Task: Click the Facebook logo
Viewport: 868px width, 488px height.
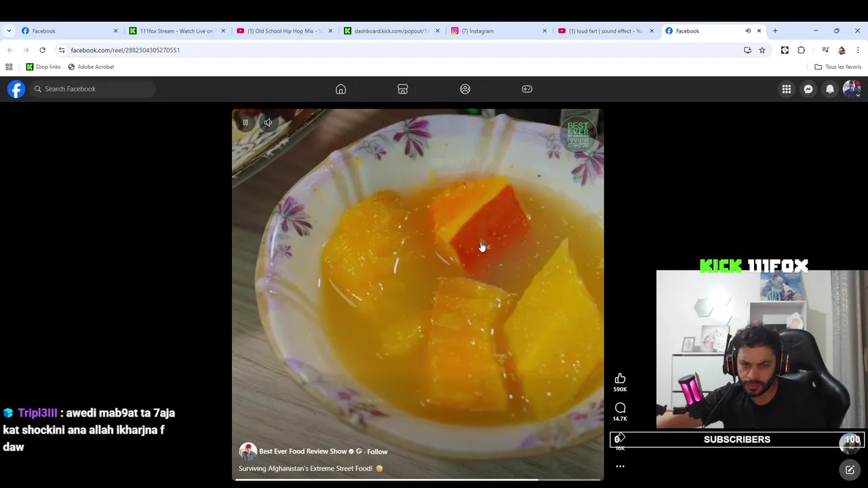Action: [x=16, y=89]
